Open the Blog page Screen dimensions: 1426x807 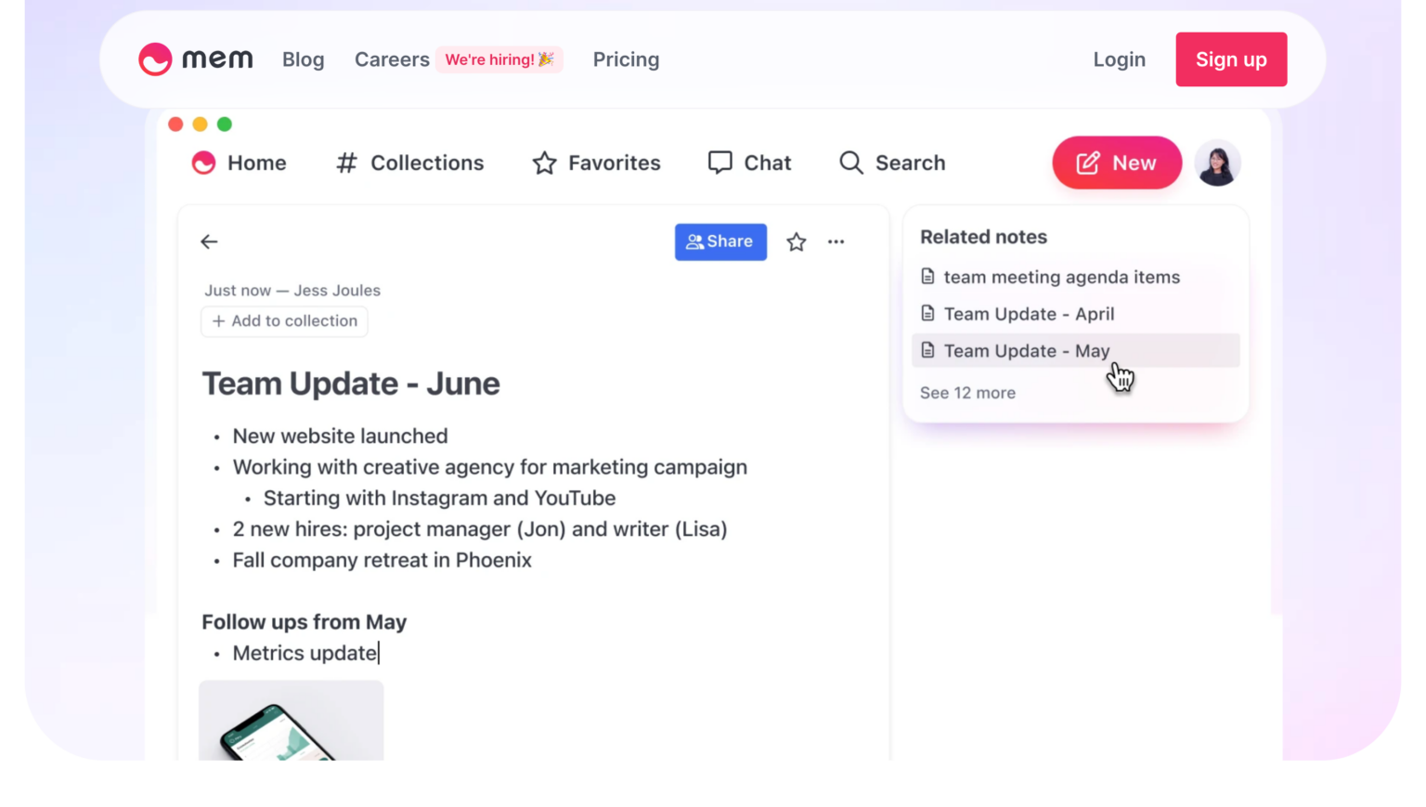304,59
